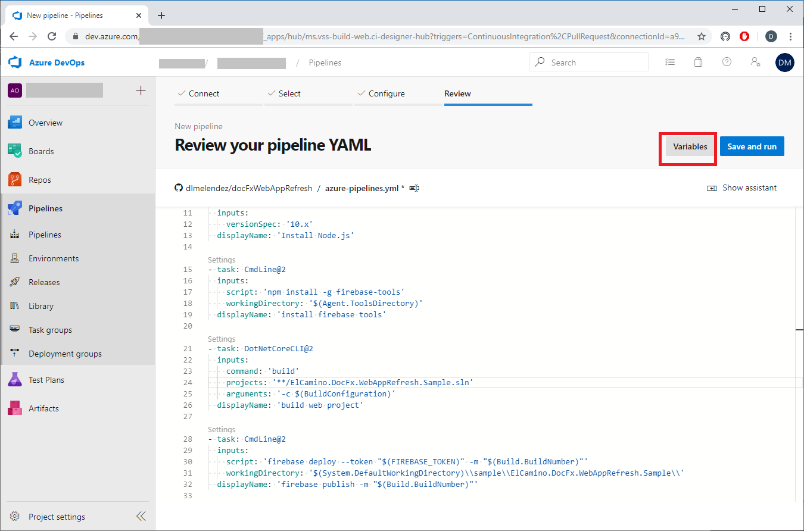Open the marketplace shopping bag icon

tap(698, 63)
